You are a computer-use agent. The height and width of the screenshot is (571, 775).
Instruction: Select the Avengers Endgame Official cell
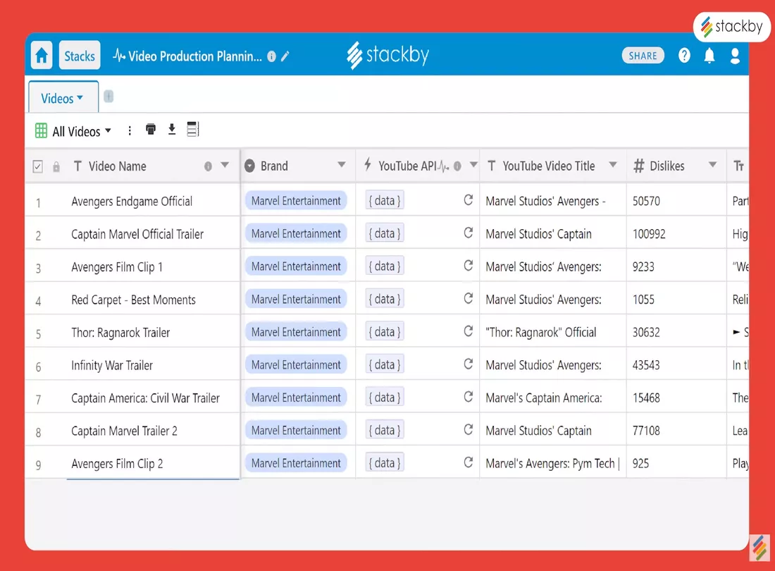tap(153, 201)
